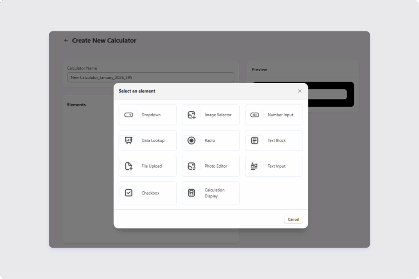Click the Calculation Display calculator icon
Screen dimensions: 419x279
pos(191,193)
